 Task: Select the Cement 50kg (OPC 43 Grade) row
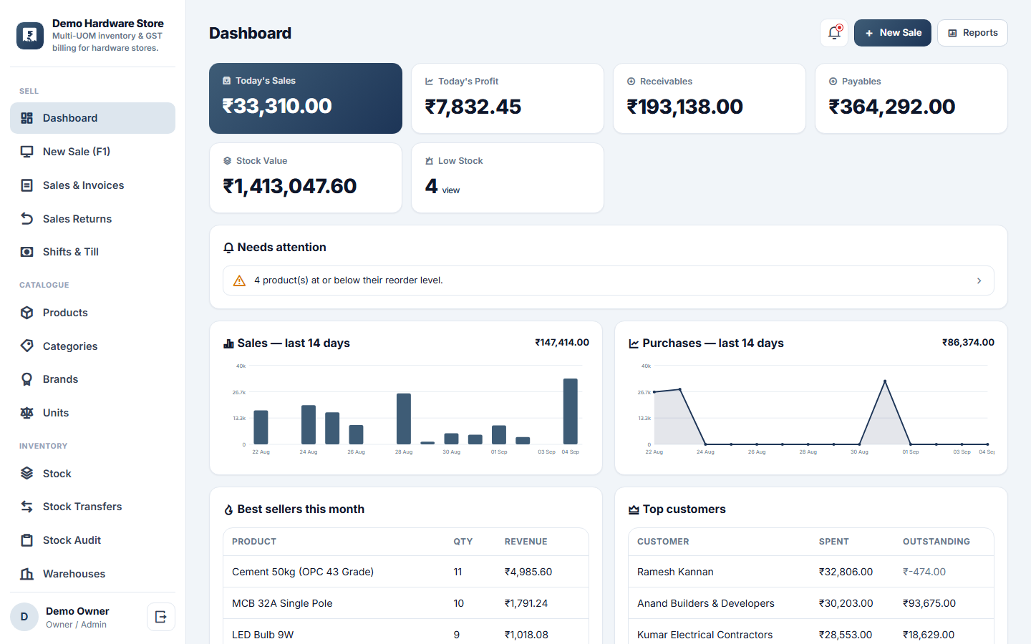point(406,572)
